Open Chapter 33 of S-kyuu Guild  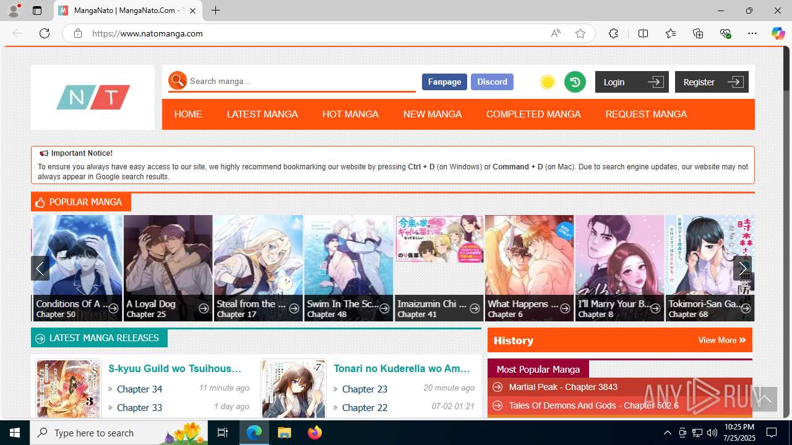pos(140,407)
